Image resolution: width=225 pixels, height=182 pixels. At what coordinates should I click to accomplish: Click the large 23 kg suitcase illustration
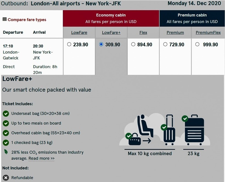[194, 131]
